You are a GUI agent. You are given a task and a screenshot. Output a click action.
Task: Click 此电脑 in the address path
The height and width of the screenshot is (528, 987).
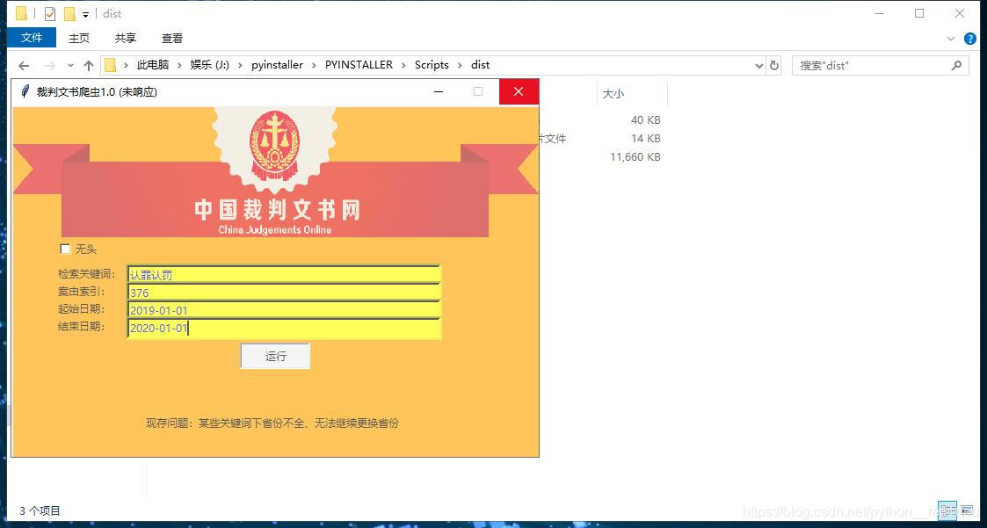pos(153,65)
